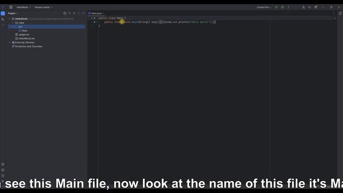Viewport: 343px width, 193px height.
Task: Open Notifications tool window bell icon
Action: 340,13
